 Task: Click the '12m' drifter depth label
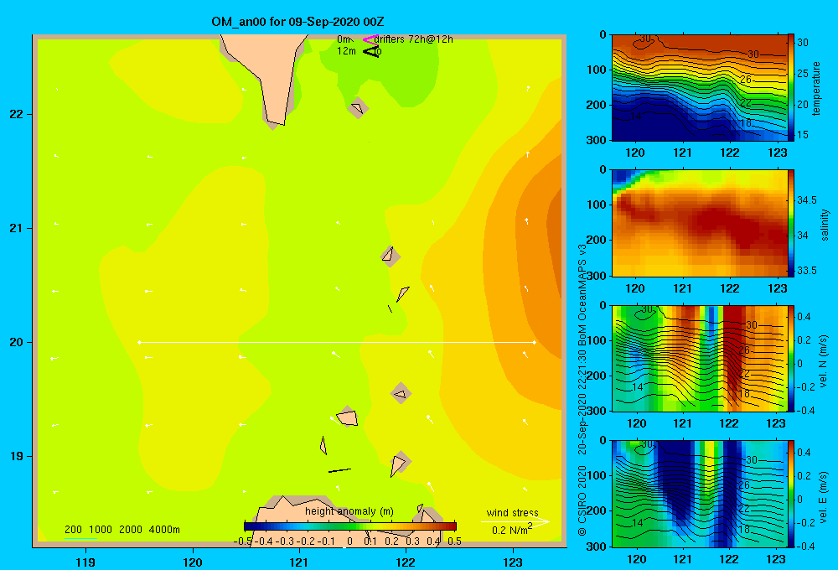pos(346,51)
